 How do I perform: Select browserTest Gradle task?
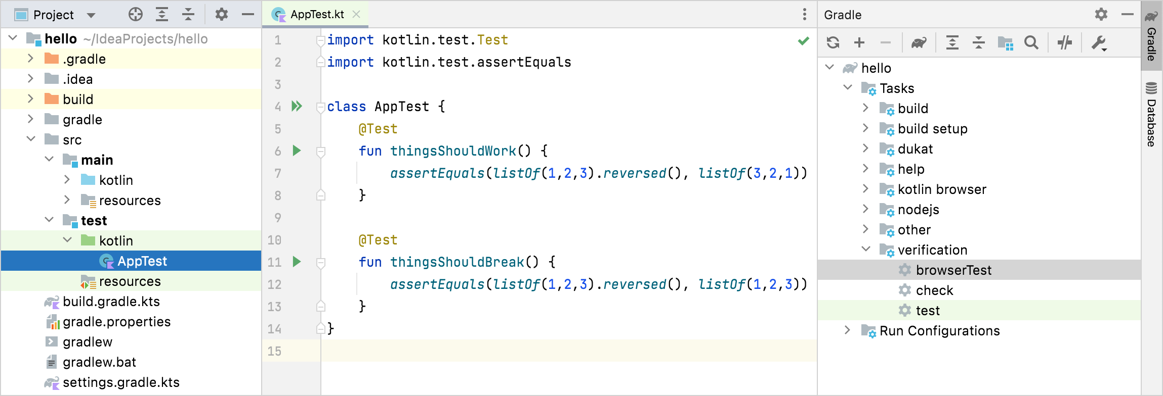point(979,270)
